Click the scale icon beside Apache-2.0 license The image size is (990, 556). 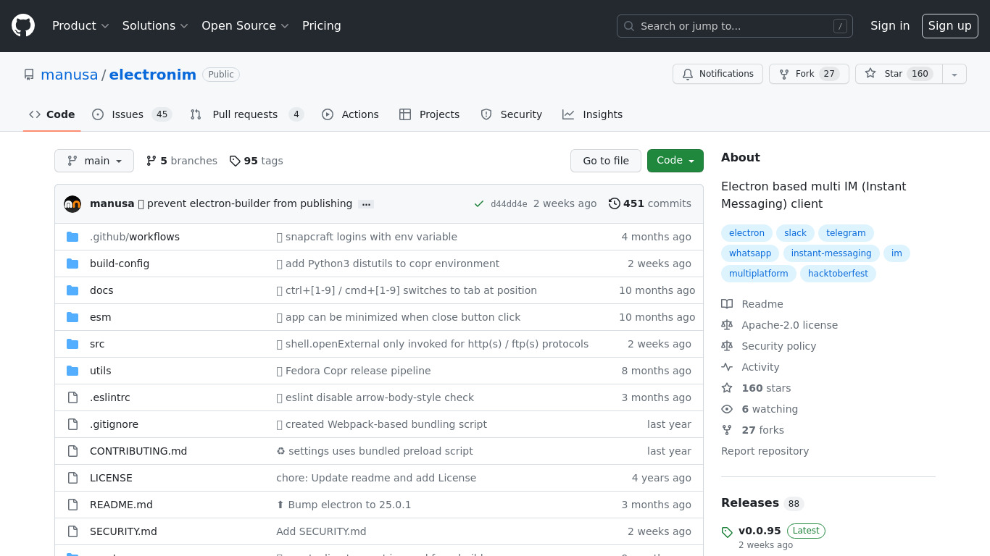(x=727, y=325)
